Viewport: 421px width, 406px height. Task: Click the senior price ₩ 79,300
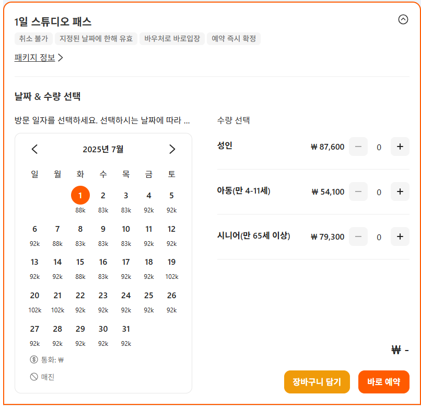click(x=328, y=236)
